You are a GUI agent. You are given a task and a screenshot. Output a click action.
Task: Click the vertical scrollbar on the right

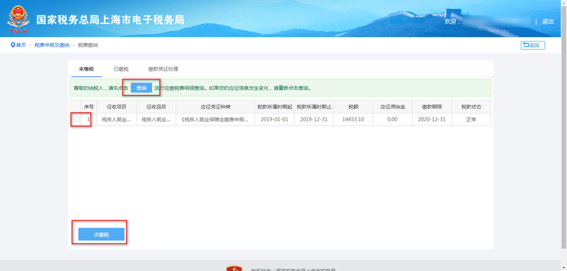(563, 135)
